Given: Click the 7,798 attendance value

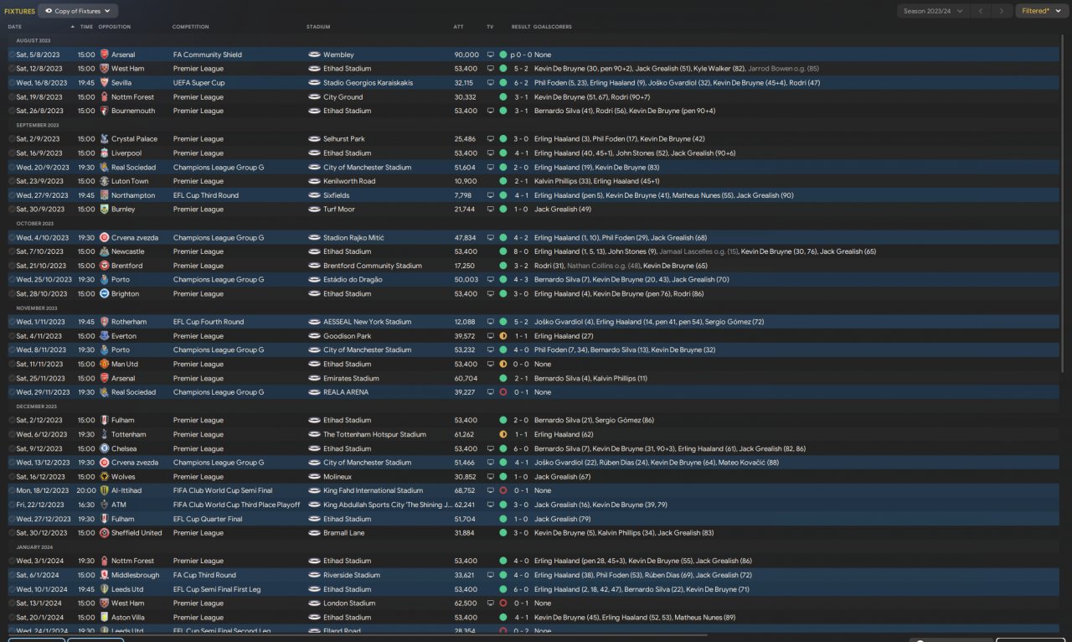Looking at the screenshot, I should [463, 195].
